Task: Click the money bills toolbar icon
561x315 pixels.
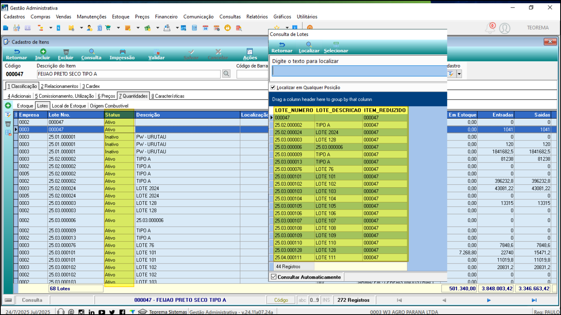Action: click(x=148, y=28)
